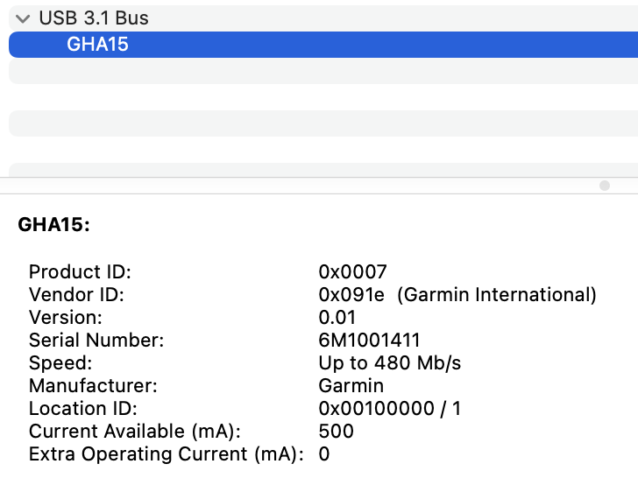This screenshot has height=492, width=638.
Task: Click the Vendor ID label
Action: tap(76, 295)
